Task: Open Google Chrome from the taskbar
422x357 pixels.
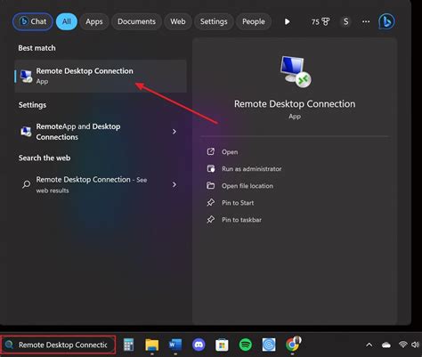Action: click(x=293, y=345)
